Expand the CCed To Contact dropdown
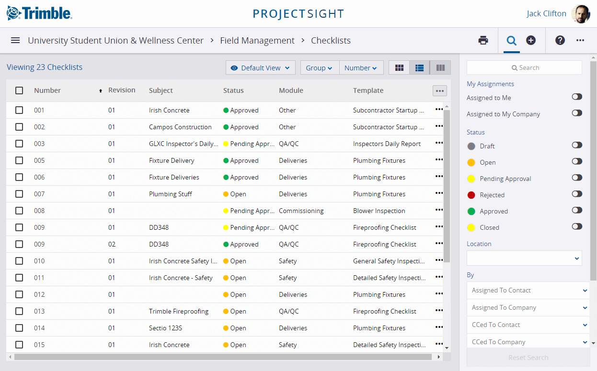This screenshot has height=371, width=597. click(528, 325)
